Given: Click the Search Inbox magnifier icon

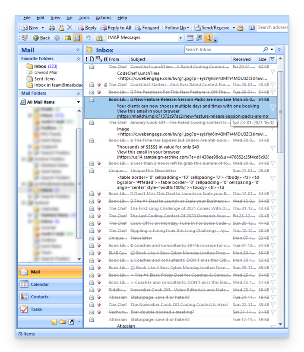Looking at the screenshot, I should click(266, 49).
